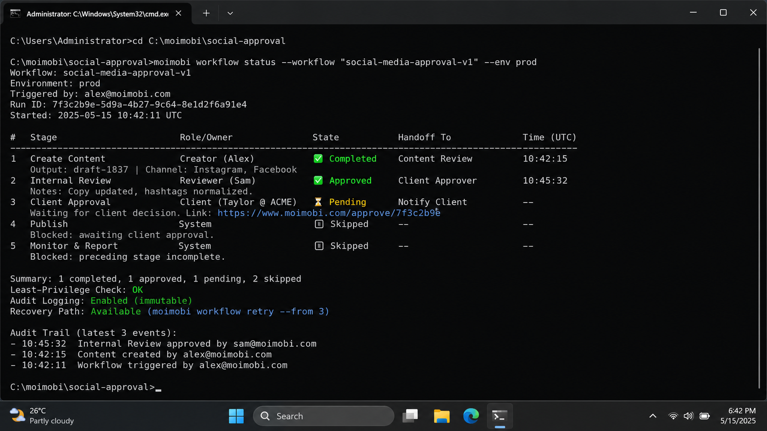Screen dimensions: 767x431
Task: Click the 10:45:32 time in Internal Review row
Action: click(545, 180)
